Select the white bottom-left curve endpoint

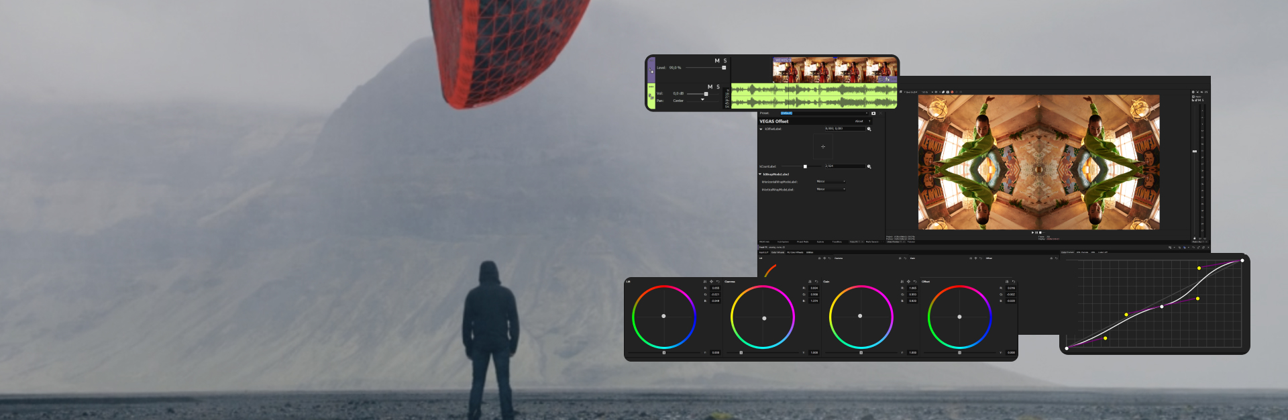pos(1067,348)
